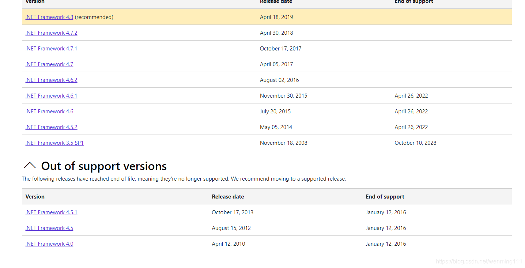Image resolution: width=525 pixels, height=268 pixels.
Task: Select the April 30, 2018 release date
Action: click(x=276, y=33)
